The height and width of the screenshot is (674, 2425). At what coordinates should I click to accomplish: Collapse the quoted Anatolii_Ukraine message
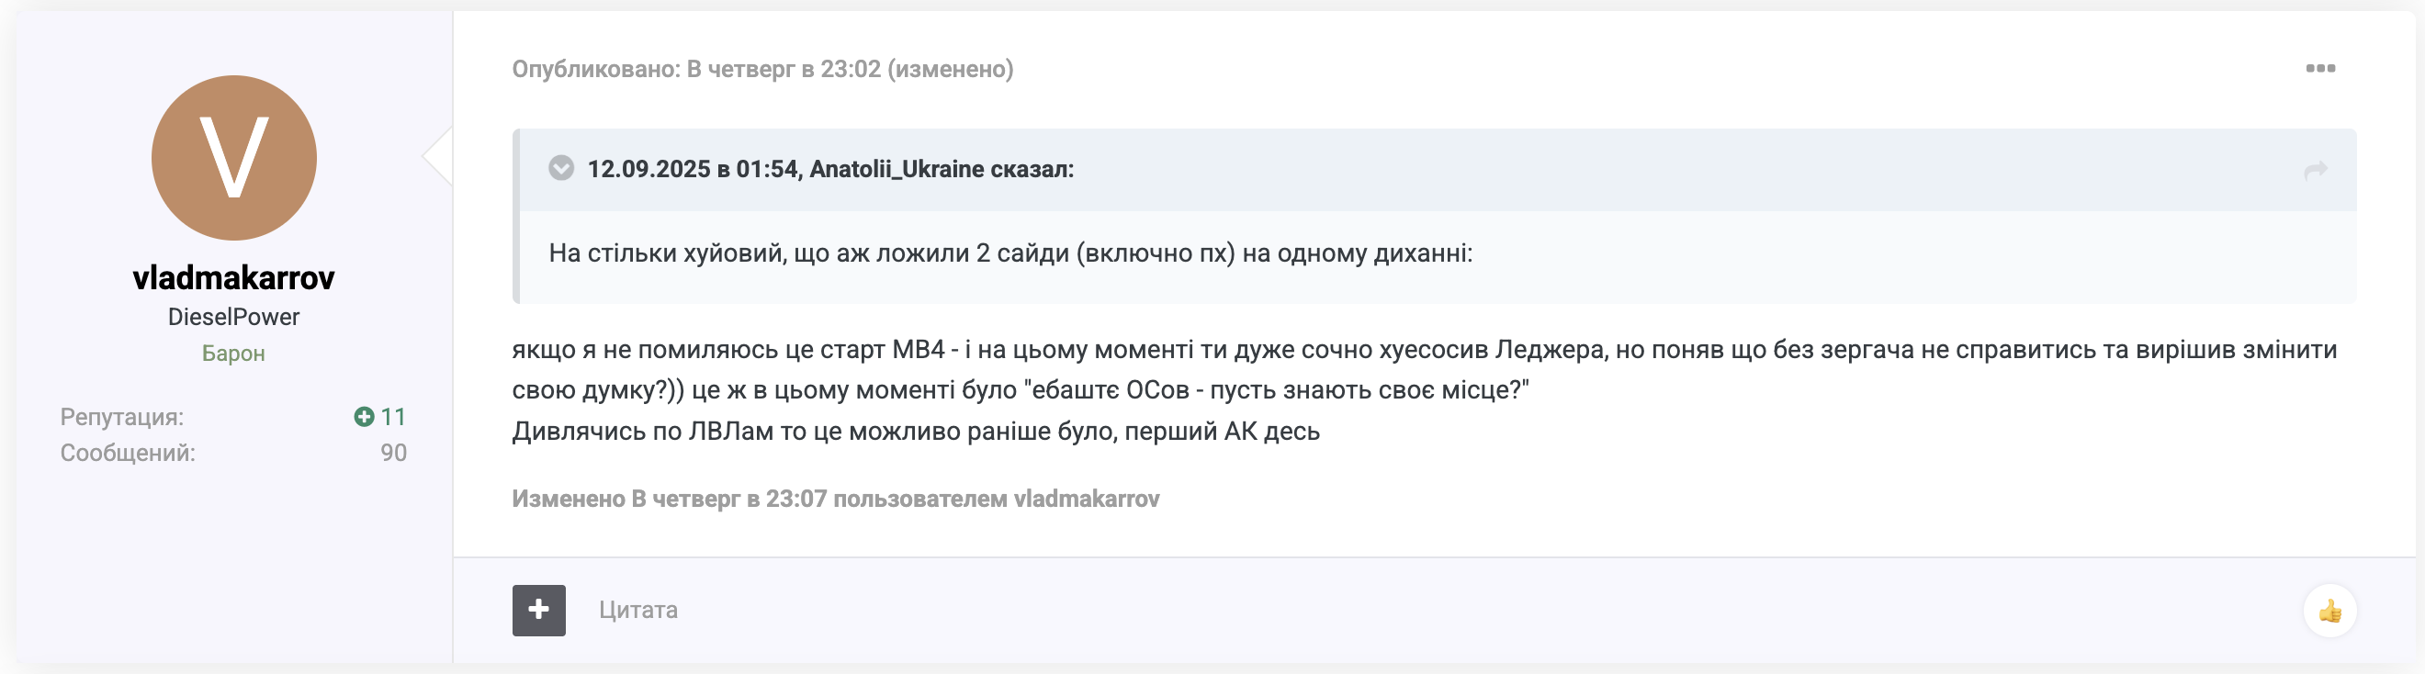click(561, 169)
